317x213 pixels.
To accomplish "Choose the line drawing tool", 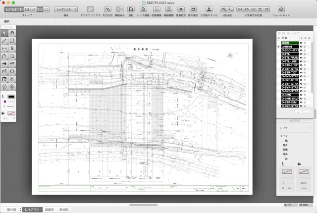I will pyautogui.click(x=4, y=41).
